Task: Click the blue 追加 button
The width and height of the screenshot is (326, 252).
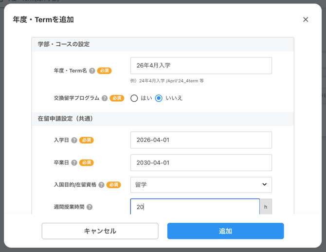Action: pyautogui.click(x=225, y=231)
